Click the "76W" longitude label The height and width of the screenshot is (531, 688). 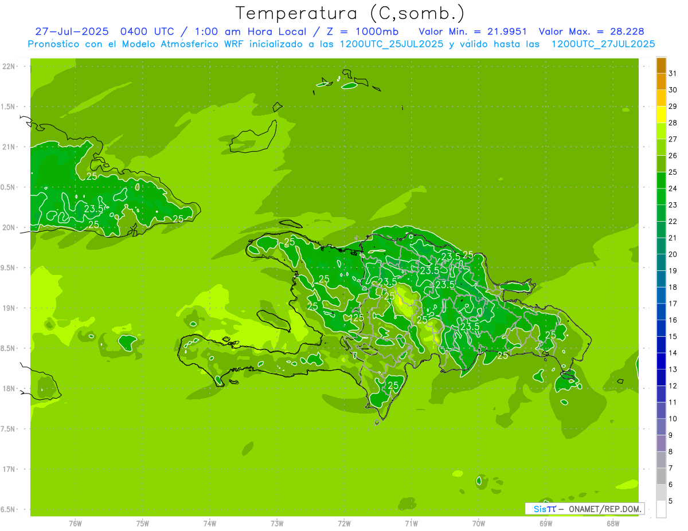coord(75,524)
